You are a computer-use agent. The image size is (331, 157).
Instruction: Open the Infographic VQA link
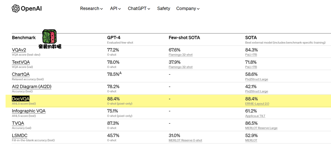[x=29, y=111]
